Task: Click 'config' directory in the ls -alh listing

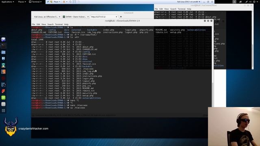Action: coord(86,52)
